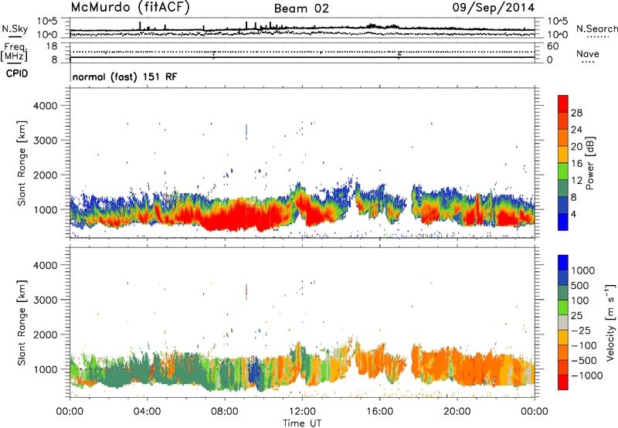Image resolution: width=618 pixels, height=428 pixels.
Task: Pick the bright blue top velocity colorbar swatch
Action: pos(563,263)
